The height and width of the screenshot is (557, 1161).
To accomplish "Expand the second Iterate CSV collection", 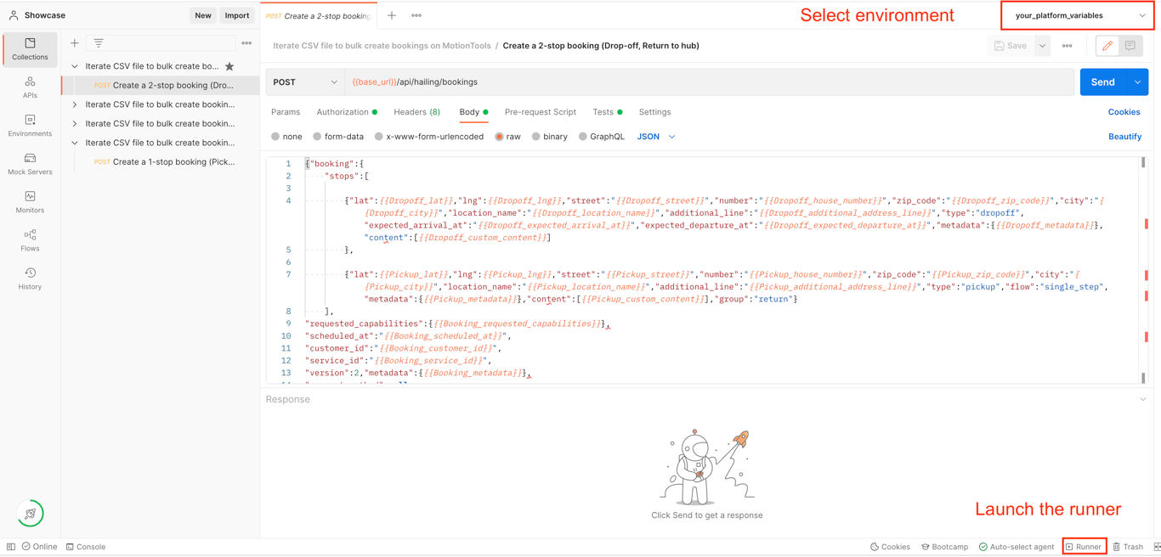I will click(x=75, y=104).
